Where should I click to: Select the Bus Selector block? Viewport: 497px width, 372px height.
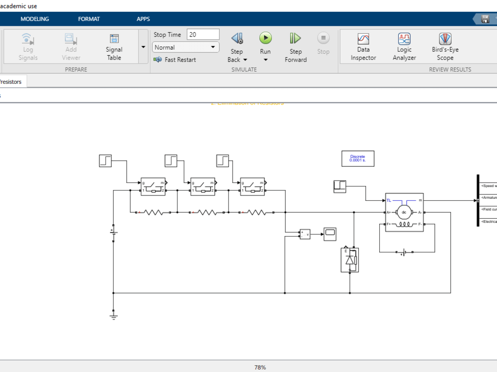tap(478, 200)
